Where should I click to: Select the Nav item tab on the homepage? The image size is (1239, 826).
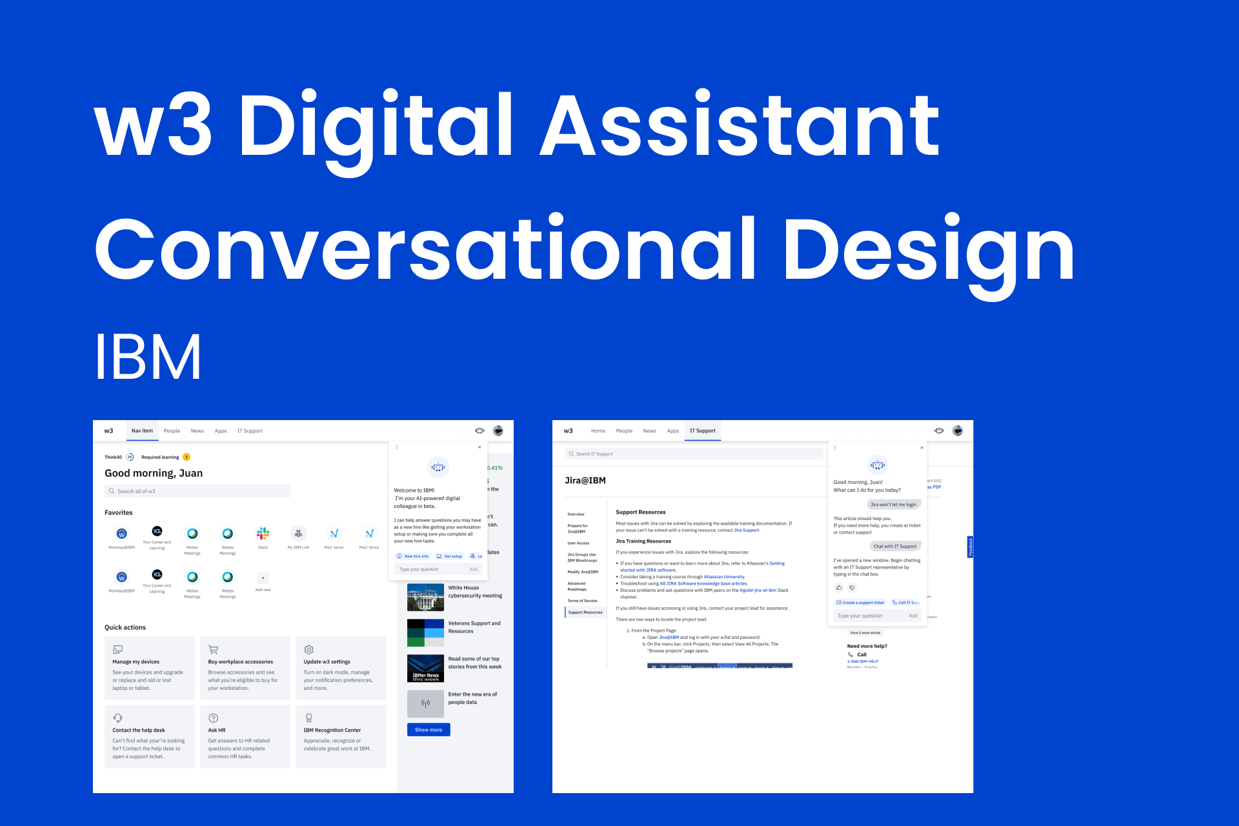coord(142,430)
